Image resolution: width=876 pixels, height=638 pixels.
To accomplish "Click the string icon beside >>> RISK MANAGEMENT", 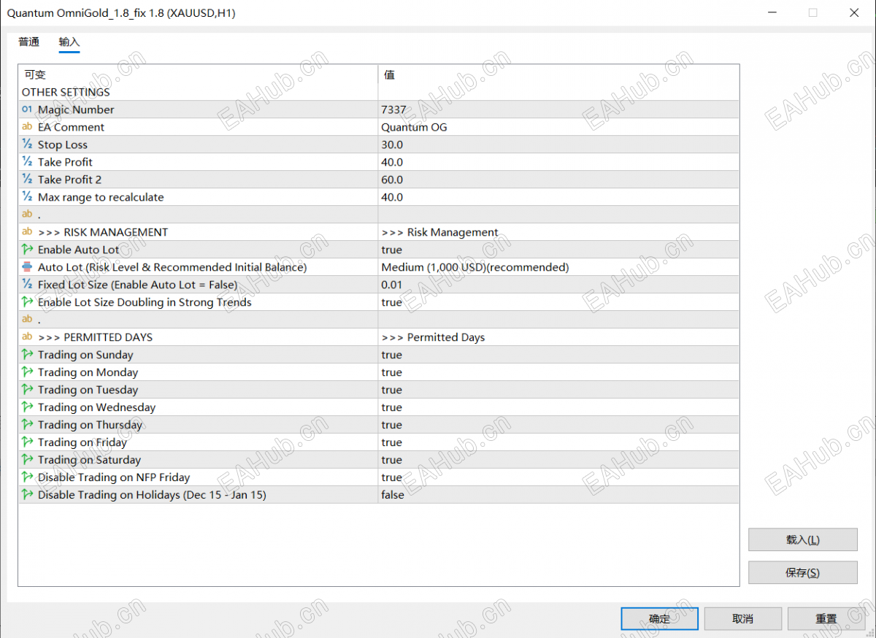I will (27, 232).
